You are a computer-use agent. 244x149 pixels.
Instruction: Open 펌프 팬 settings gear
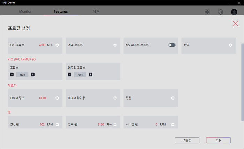(x=115, y=124)
